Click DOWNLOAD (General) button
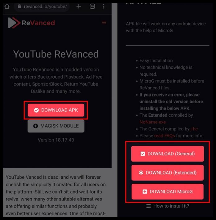The image size is (216, 220). [167, 154]
